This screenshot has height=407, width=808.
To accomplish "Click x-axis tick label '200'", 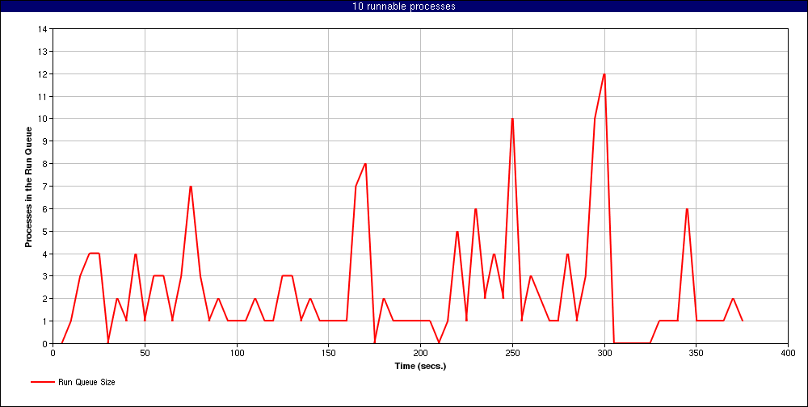I will pos(420,354).
